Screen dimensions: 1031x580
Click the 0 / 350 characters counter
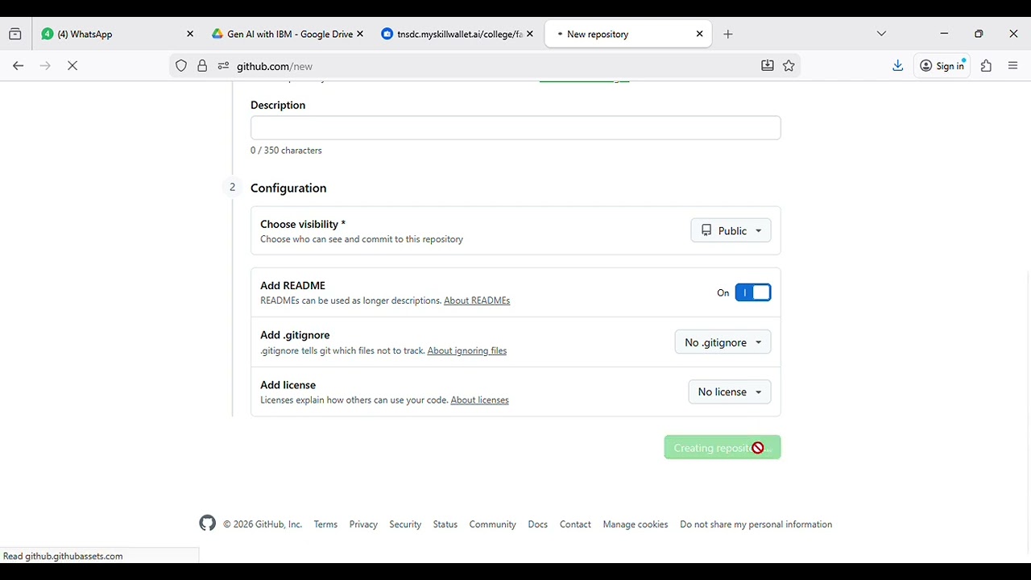point(286,151)
